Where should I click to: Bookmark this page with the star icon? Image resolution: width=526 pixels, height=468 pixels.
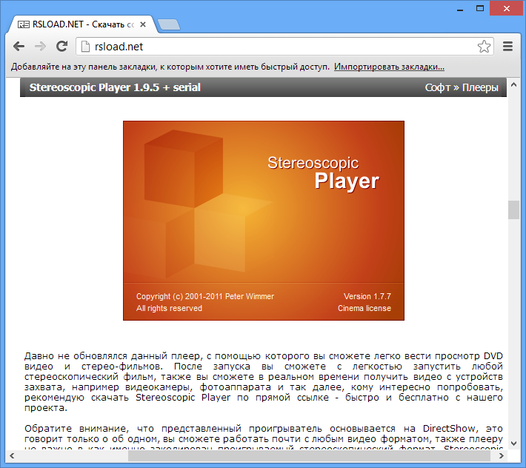484,46
